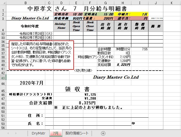The width and height of the screenshot is (181, 137).
Task: Click the 15:00 end time cell
Action: (105, 14)
